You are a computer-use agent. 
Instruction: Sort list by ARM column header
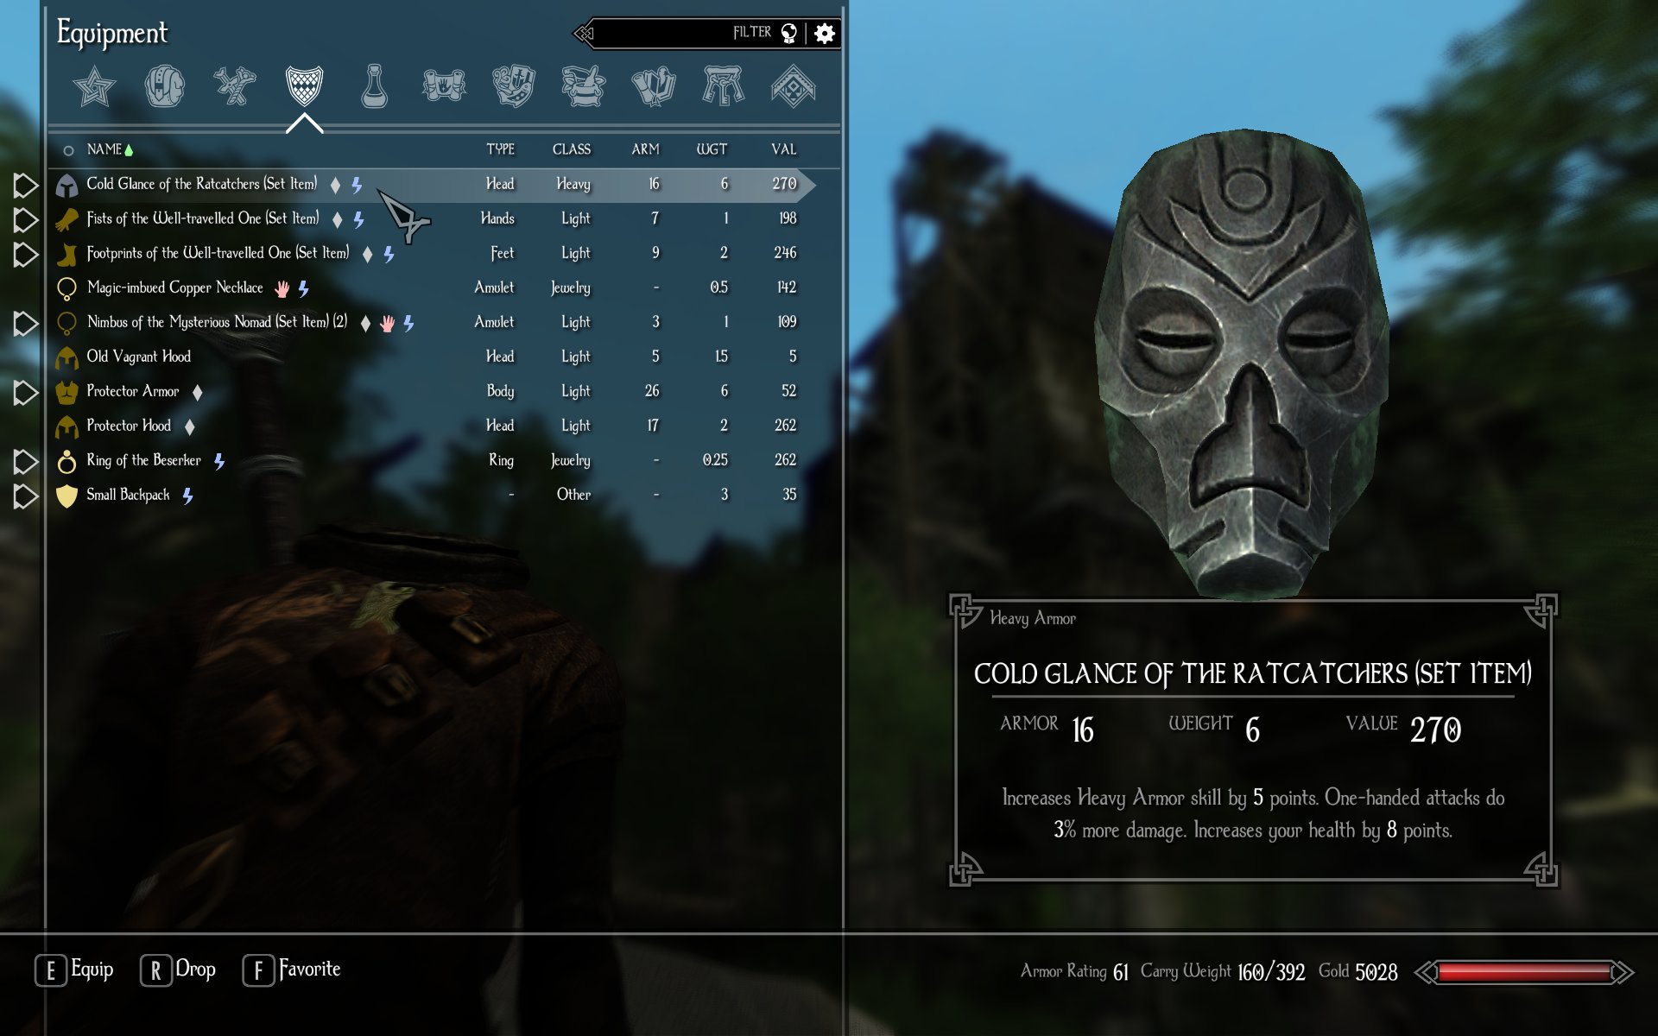point(645,149)
